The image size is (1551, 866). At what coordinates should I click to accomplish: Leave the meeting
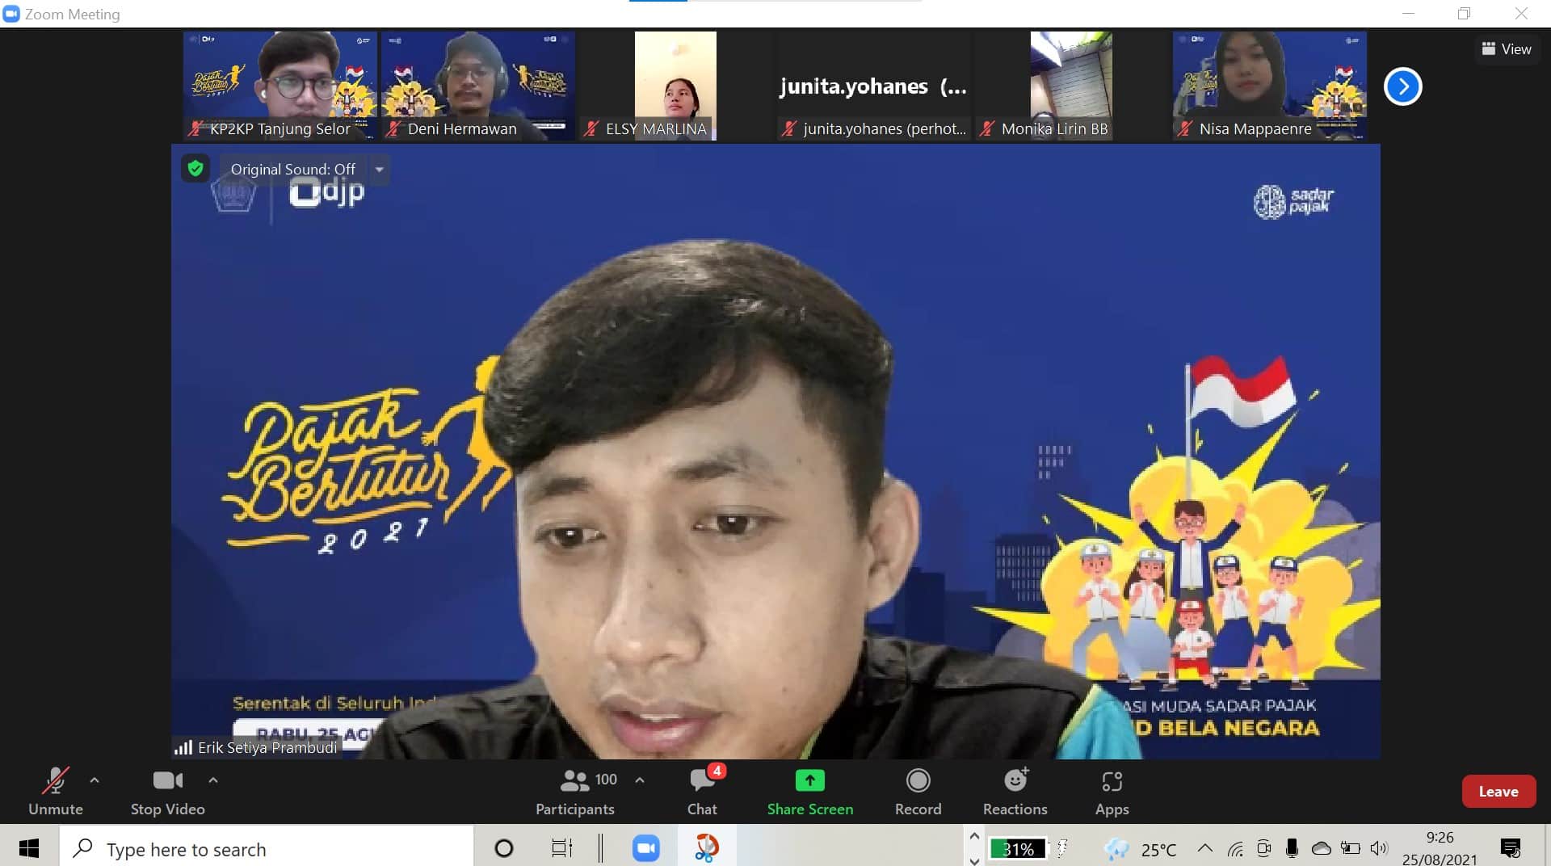point(1498,792)
